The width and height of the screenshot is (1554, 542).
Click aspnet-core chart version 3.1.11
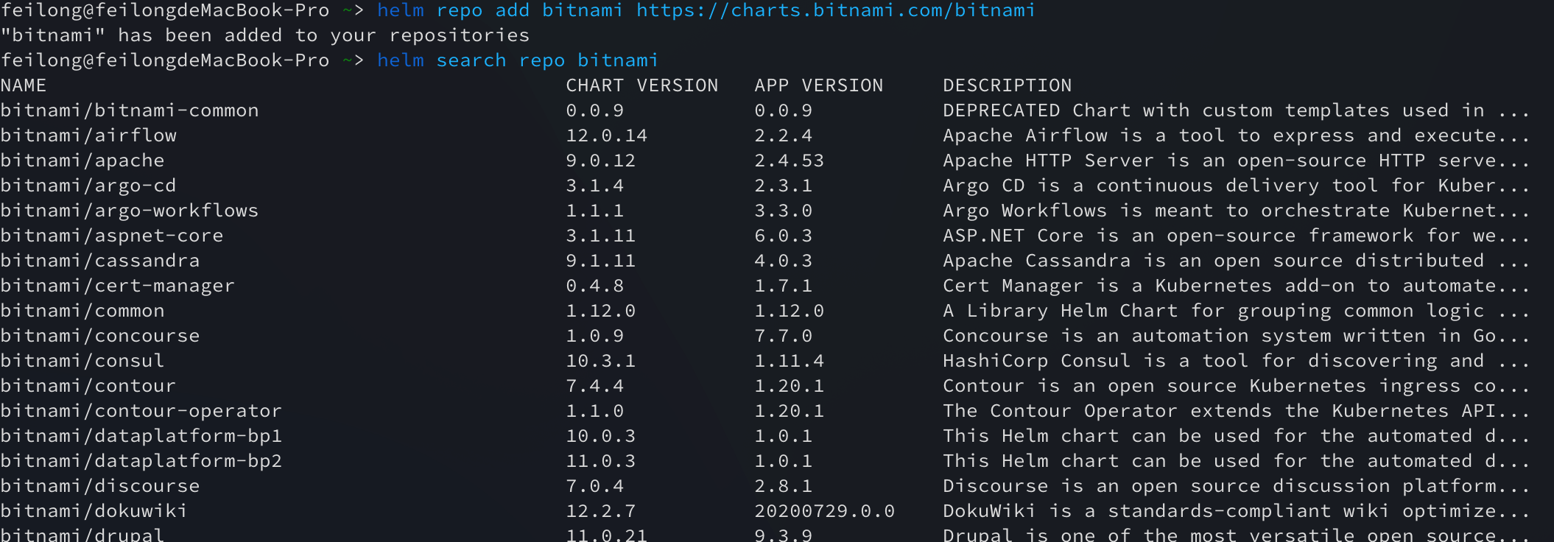pyautogui.click(x=601, y=236)
